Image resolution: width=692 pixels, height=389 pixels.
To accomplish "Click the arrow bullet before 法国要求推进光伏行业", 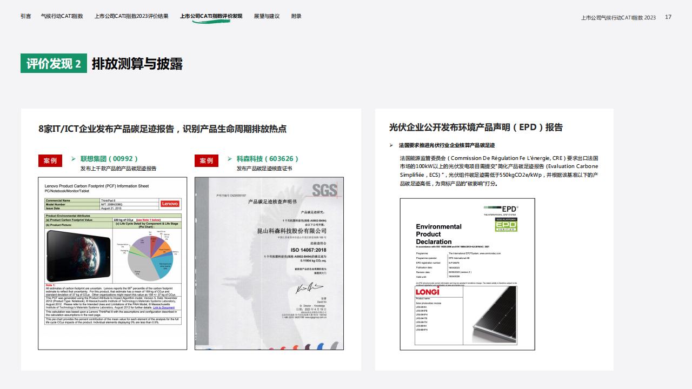I will [x=391, y=145].
